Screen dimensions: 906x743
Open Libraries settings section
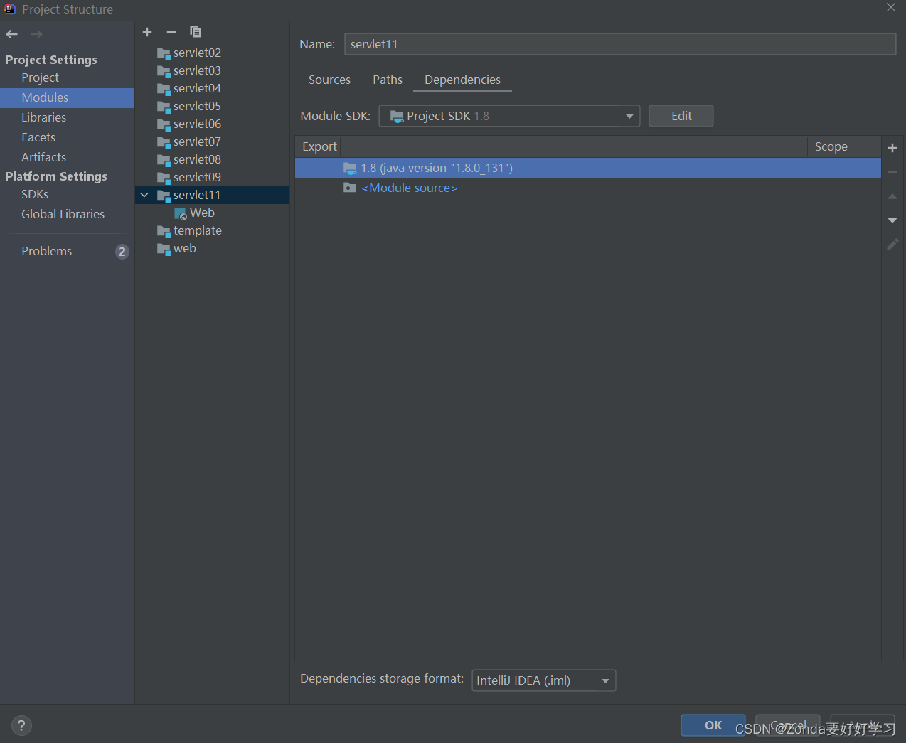click(x=43, y=117)
